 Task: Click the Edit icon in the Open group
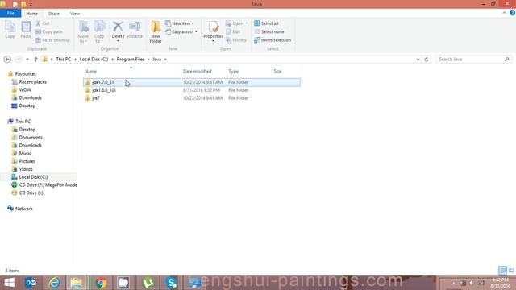228,32
